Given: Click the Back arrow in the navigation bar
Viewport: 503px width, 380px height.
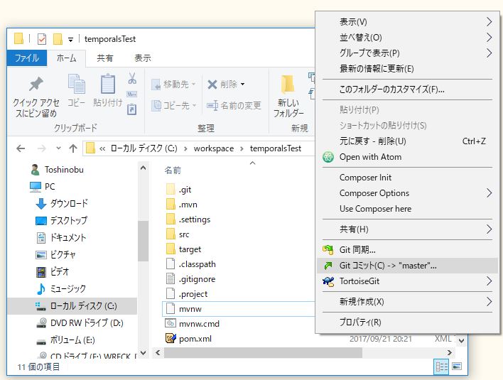Looking at the screenshot, I should 21,148.
